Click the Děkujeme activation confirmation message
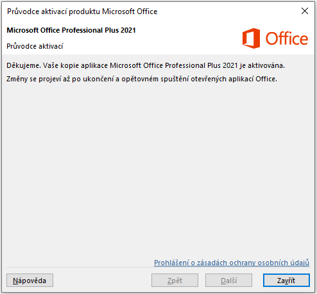The height and width of the screenshot is (294, 317). point(146,65)
